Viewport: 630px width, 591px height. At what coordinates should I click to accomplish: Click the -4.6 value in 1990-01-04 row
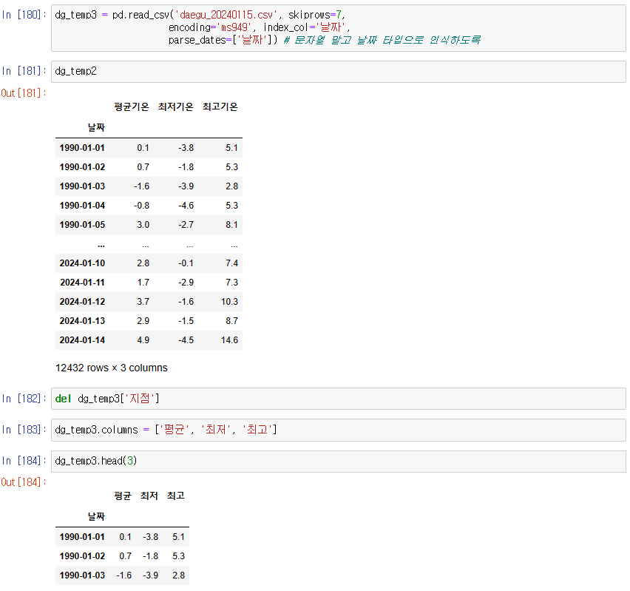tap(186, 206)
